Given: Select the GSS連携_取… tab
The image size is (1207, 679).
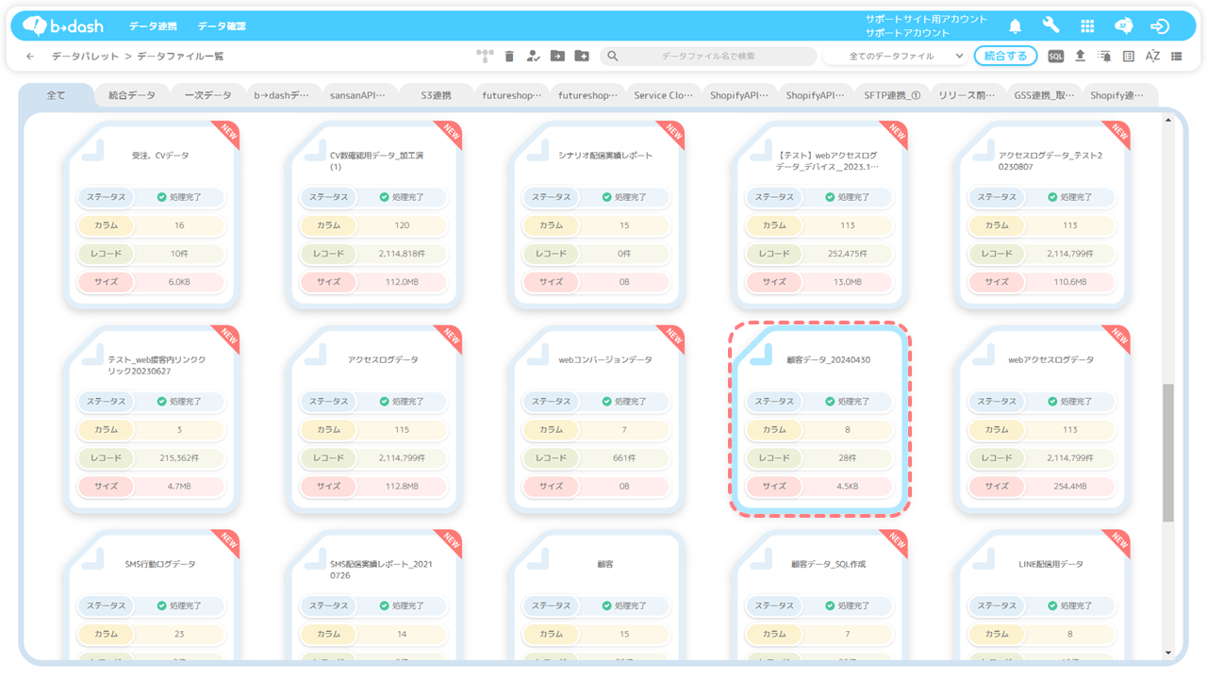Looking at the screenshot, I should click(x=1044, y=95).
